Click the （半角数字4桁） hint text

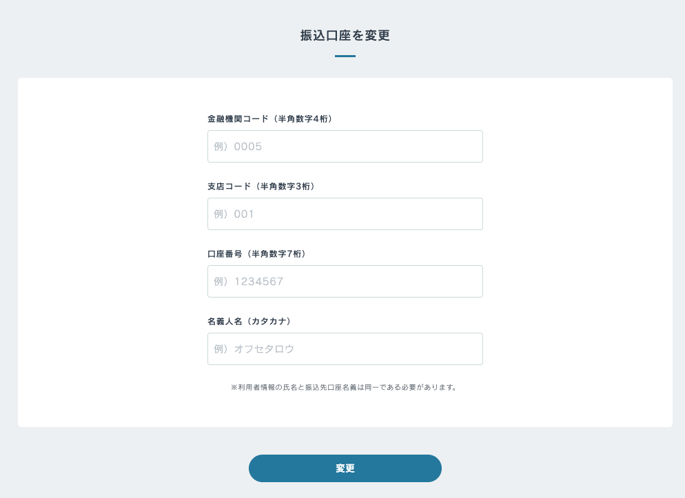[303, 119]
